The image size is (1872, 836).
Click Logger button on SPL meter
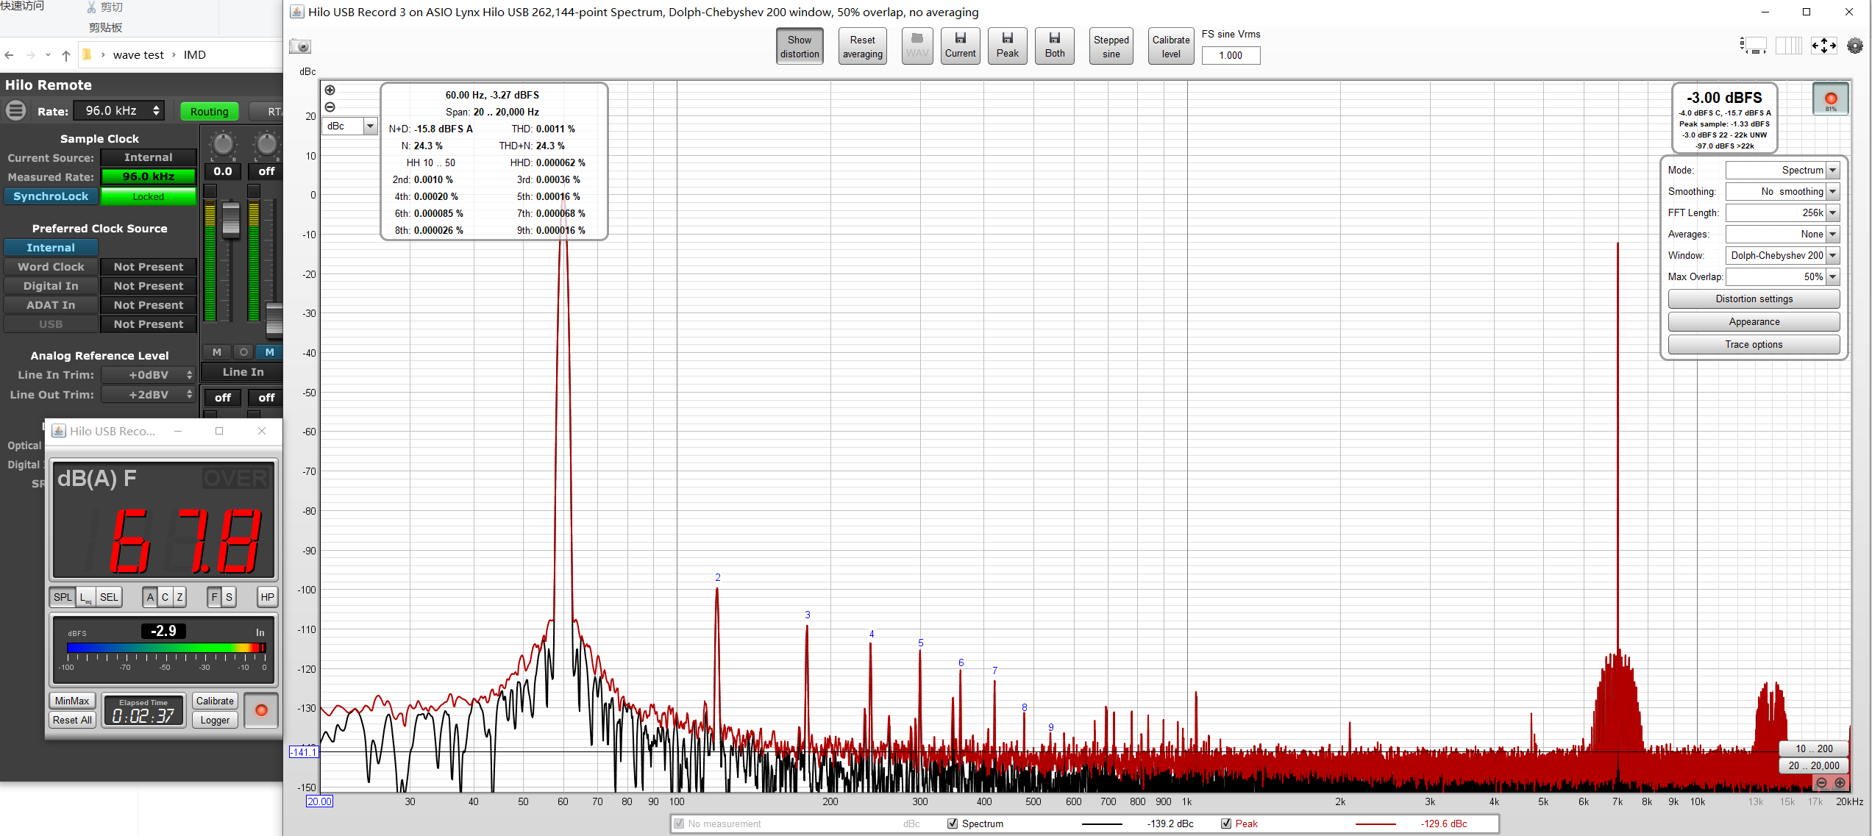click(x=215, y=720)
